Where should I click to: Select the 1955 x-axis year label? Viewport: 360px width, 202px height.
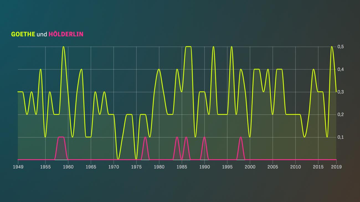tap(45, 167)
